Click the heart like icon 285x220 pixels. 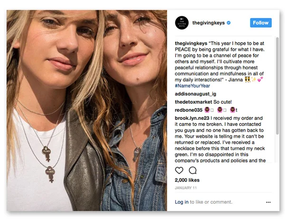coord(179,171)
